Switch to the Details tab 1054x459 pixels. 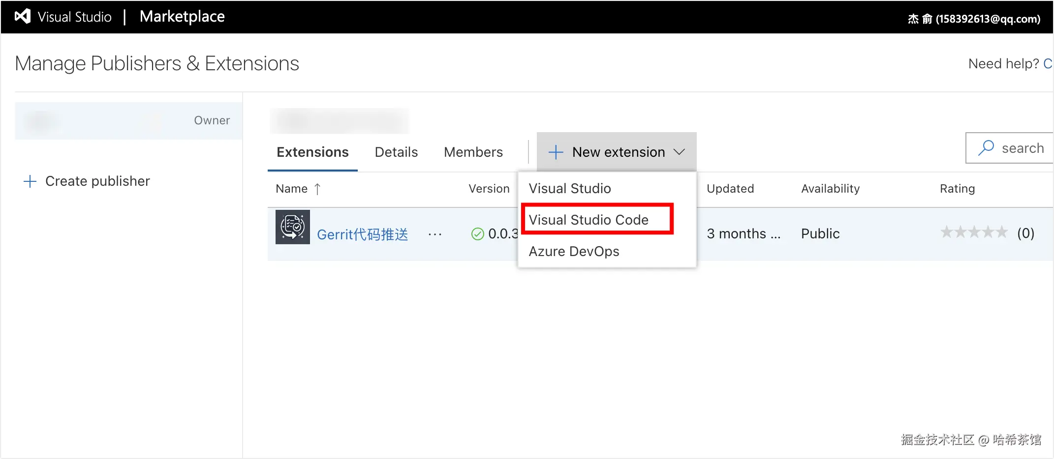tap(396, 152)
